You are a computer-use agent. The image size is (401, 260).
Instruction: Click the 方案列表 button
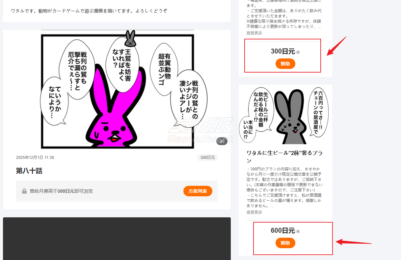pos(198,191)
